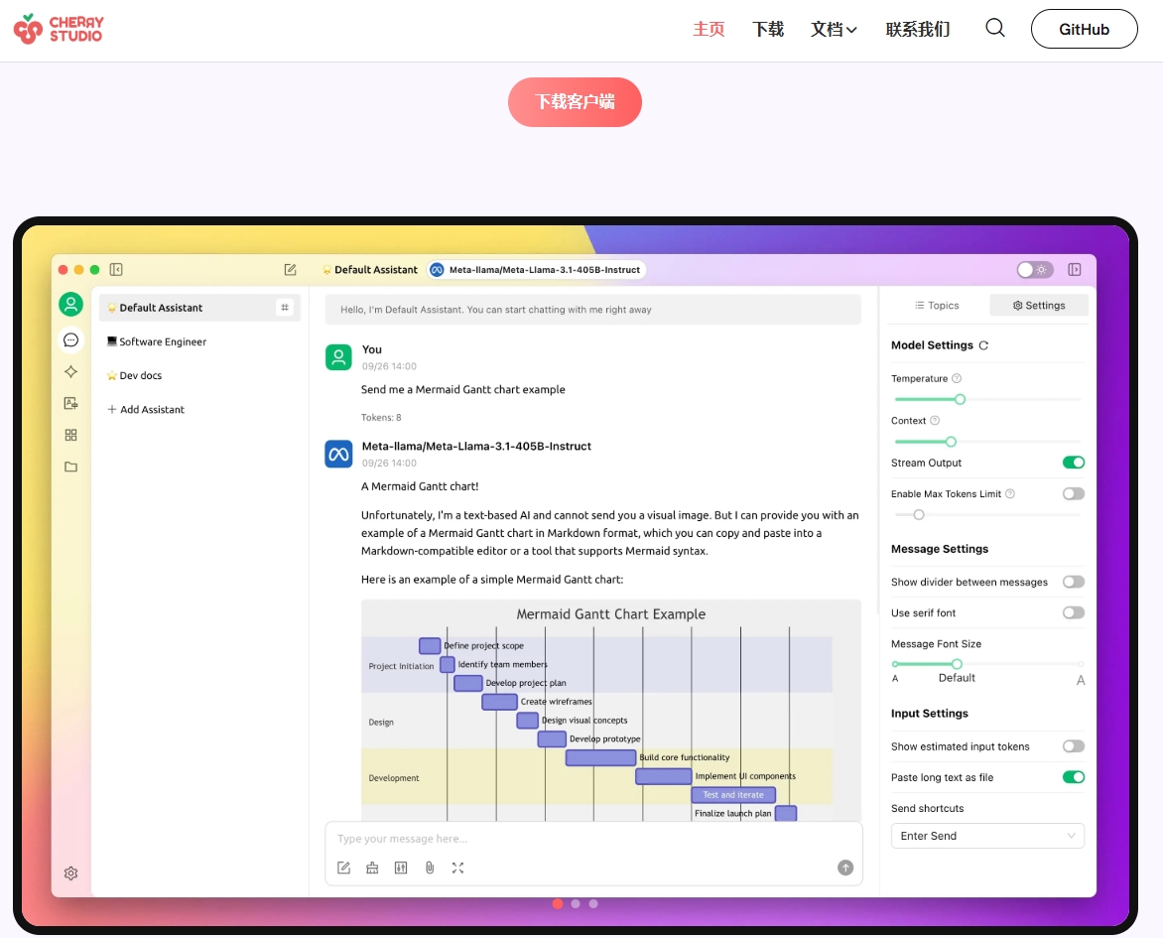The height and width of the screenshot is (938, 1163).
Task: Click the sparkle agents icon in sidebar
Action: point(70,371)
